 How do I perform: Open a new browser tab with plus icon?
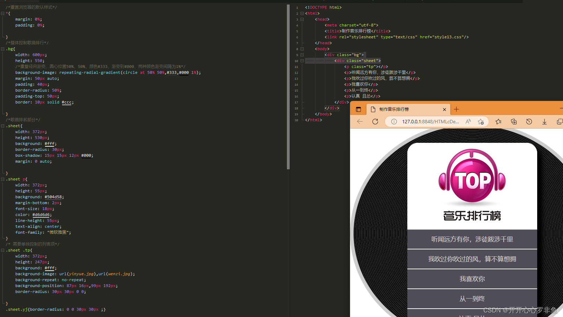[x=456, y=109]
